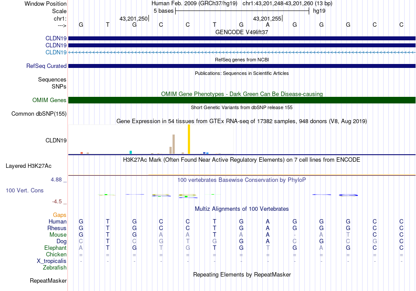Open Repeating Elements by RepeatMasker title
The height and width of the screenshot is (291, 416).
(242, 274)
